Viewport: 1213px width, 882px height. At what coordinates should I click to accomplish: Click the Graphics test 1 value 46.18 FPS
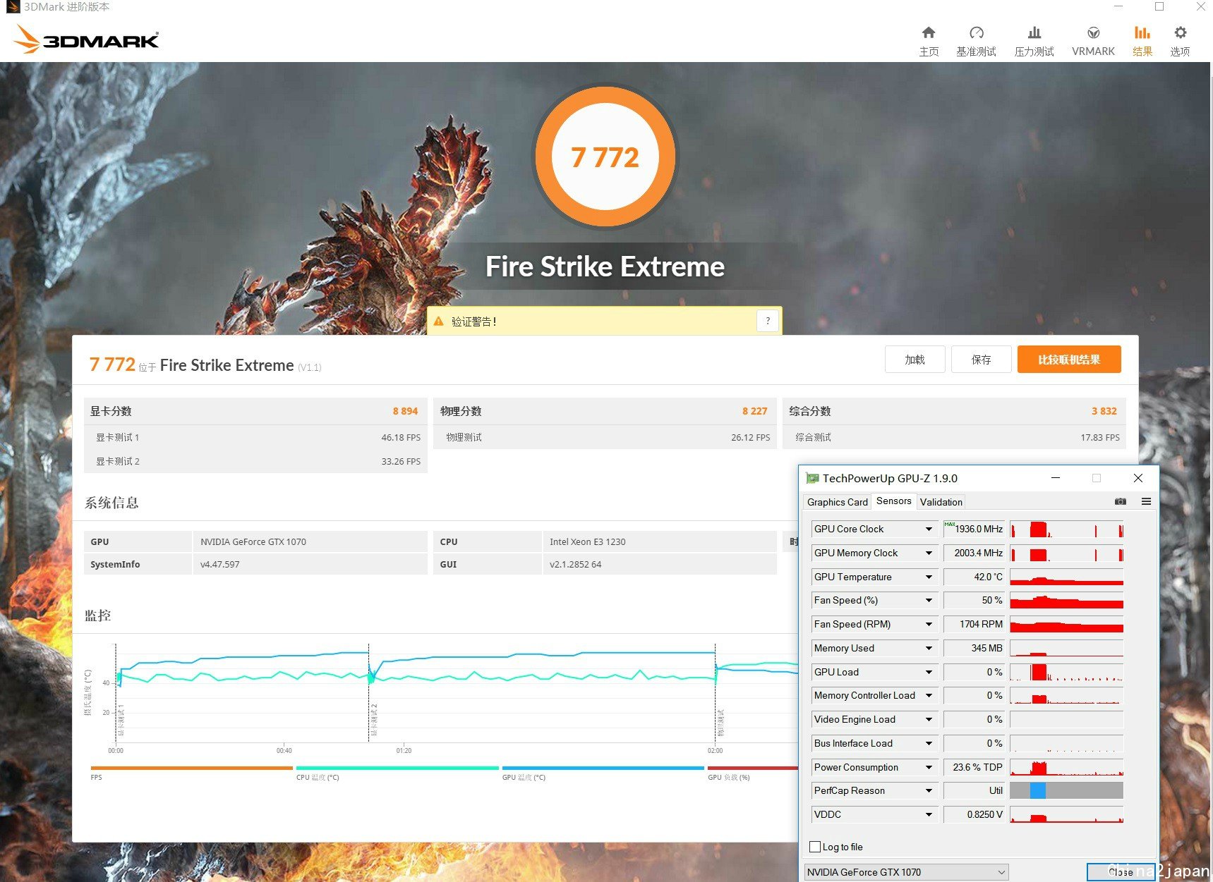point(401,437)
